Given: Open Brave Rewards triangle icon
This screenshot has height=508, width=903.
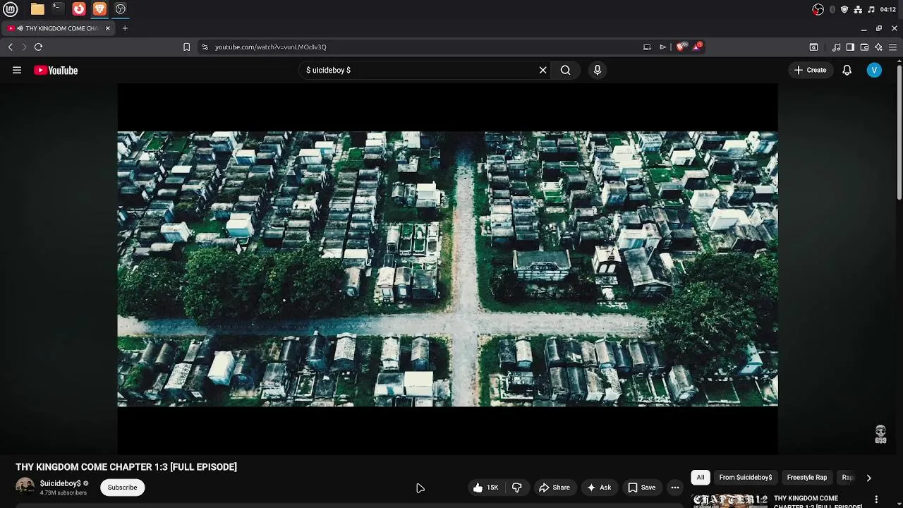Looking at the screenshot, I should (x=697, y=47).
